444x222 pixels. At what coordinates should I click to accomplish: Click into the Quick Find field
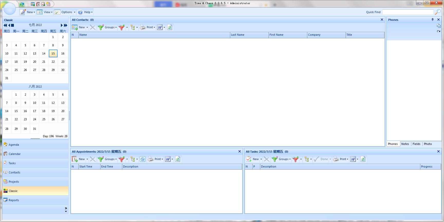click(x=408, y=12)
